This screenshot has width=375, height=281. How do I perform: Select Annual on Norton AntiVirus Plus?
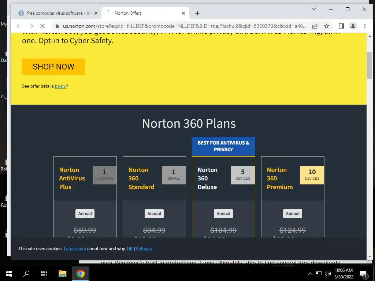85,214
